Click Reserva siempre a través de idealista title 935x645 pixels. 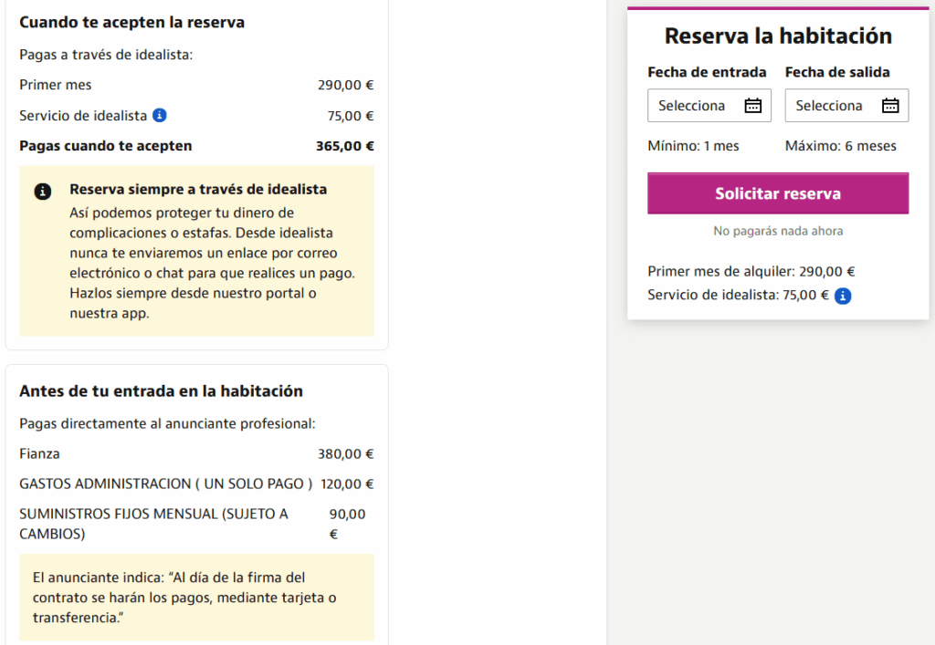pyautogui.click(x=198, y=190)
